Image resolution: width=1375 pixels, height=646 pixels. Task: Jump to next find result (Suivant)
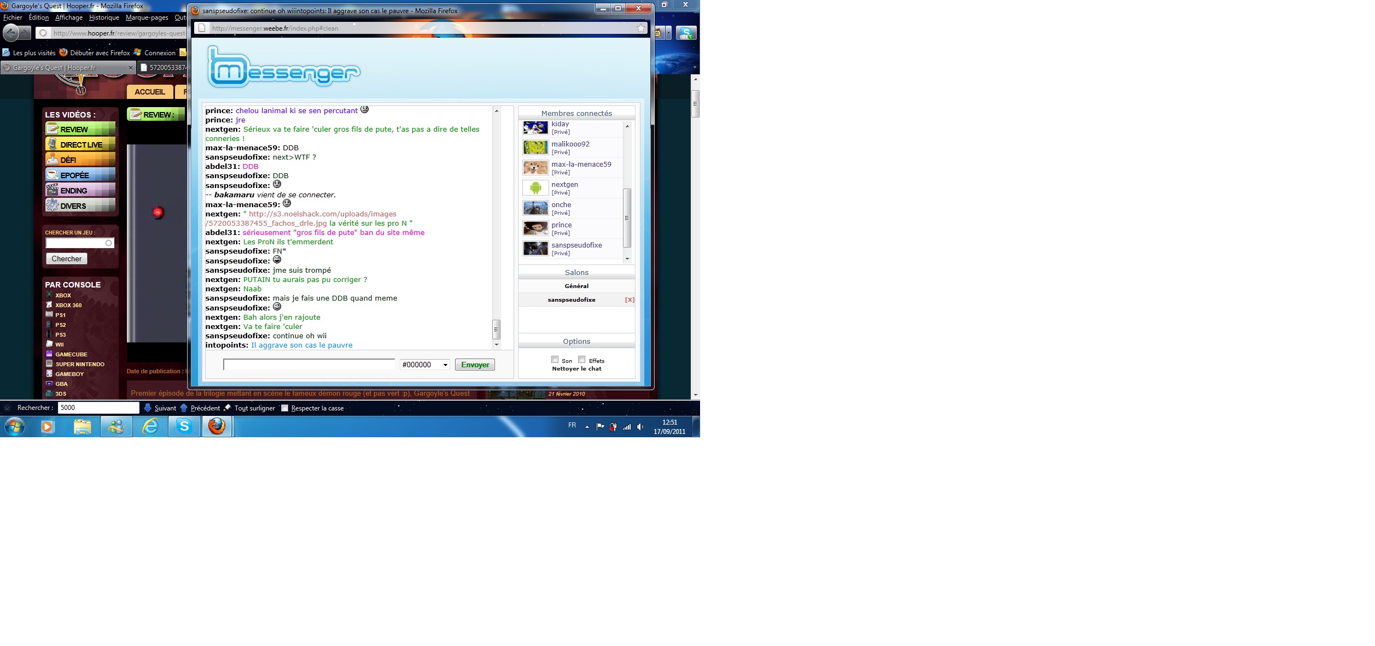pyautogui.click(x=160, y=408)
